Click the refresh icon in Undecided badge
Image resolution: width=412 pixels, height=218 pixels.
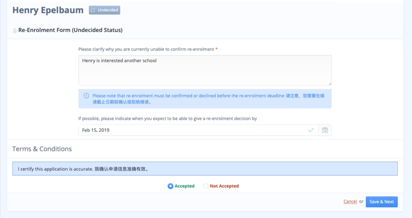pos(93,10)
